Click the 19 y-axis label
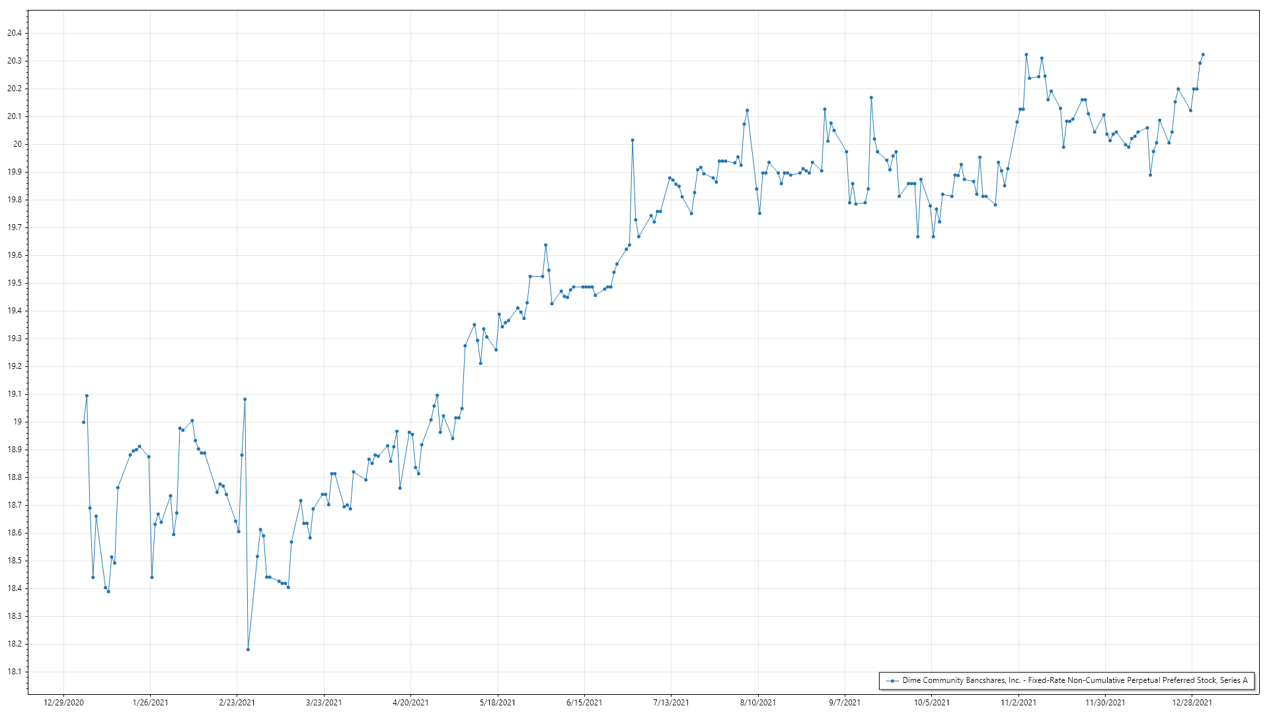This screenshot has height=714, width=1269. tap(18, 422)
